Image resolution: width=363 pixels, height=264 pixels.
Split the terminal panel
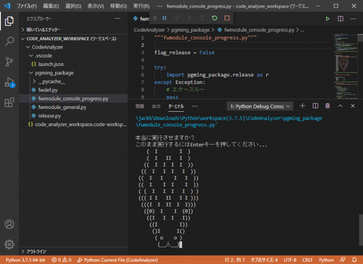pos(315,106)
